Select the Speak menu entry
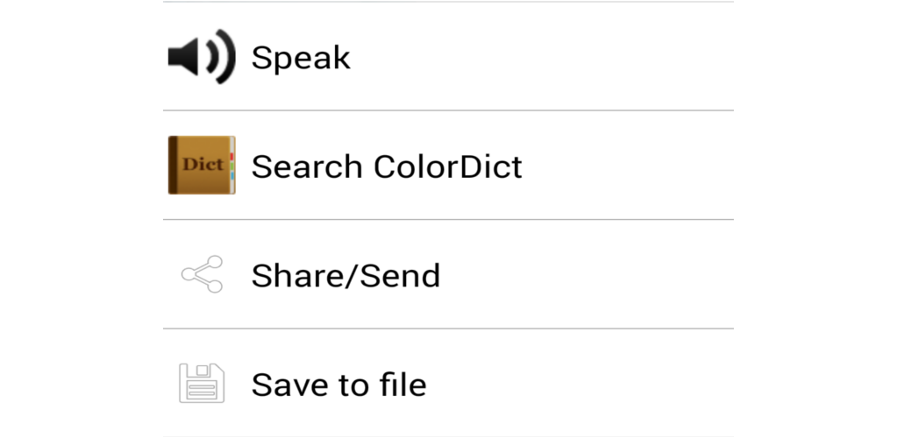898x438 pixels. coord(301,58)
